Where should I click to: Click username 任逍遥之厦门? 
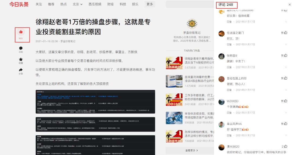pyautogui.click(x=235, y=33)
